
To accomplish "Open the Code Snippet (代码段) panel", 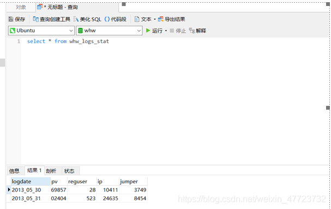I will point(116,19).
